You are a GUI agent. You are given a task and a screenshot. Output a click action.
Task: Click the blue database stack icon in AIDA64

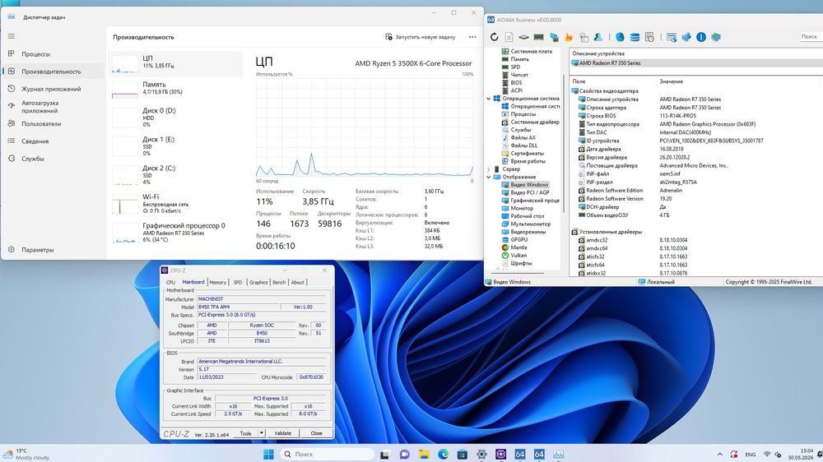[635, 37]
